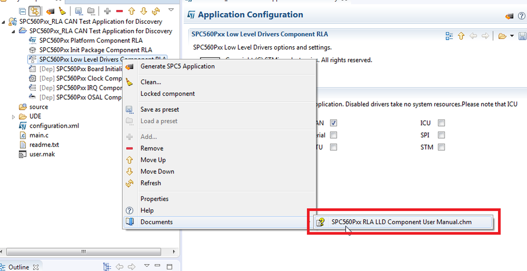
Task: Choose Save as preset in context menu
Action: (219, 110)
